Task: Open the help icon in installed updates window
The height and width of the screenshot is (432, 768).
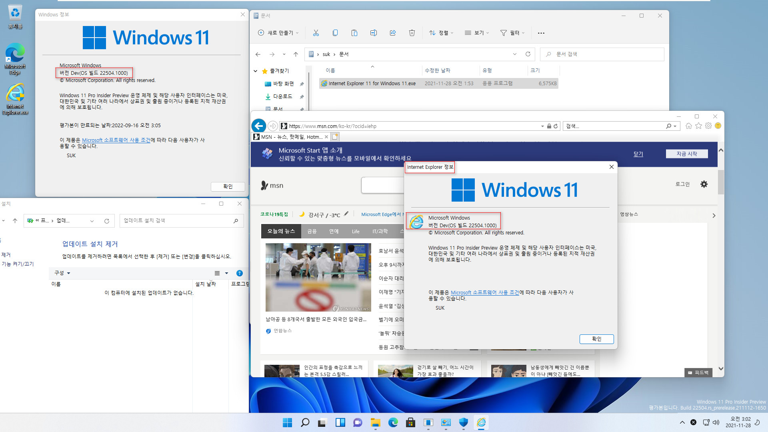Action: [240, 273]
